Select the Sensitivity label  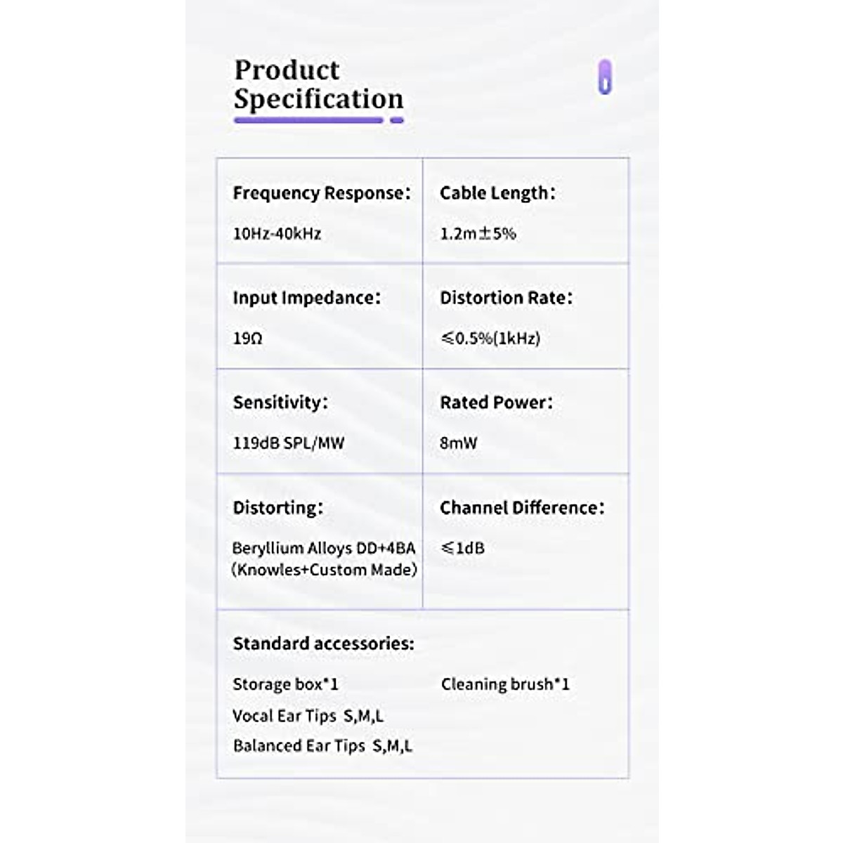point(280,403)
